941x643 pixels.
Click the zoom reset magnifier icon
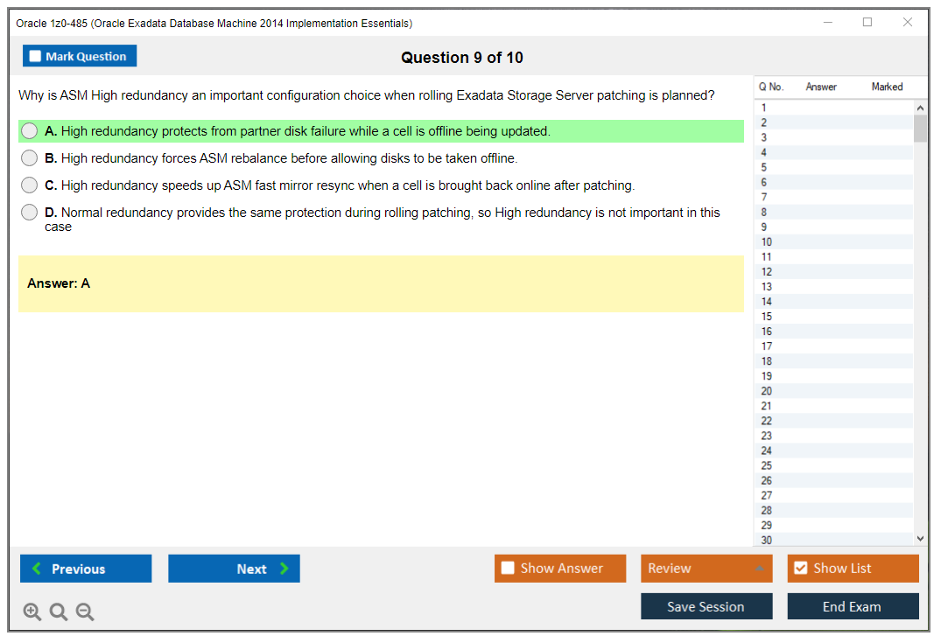point(59,612)
